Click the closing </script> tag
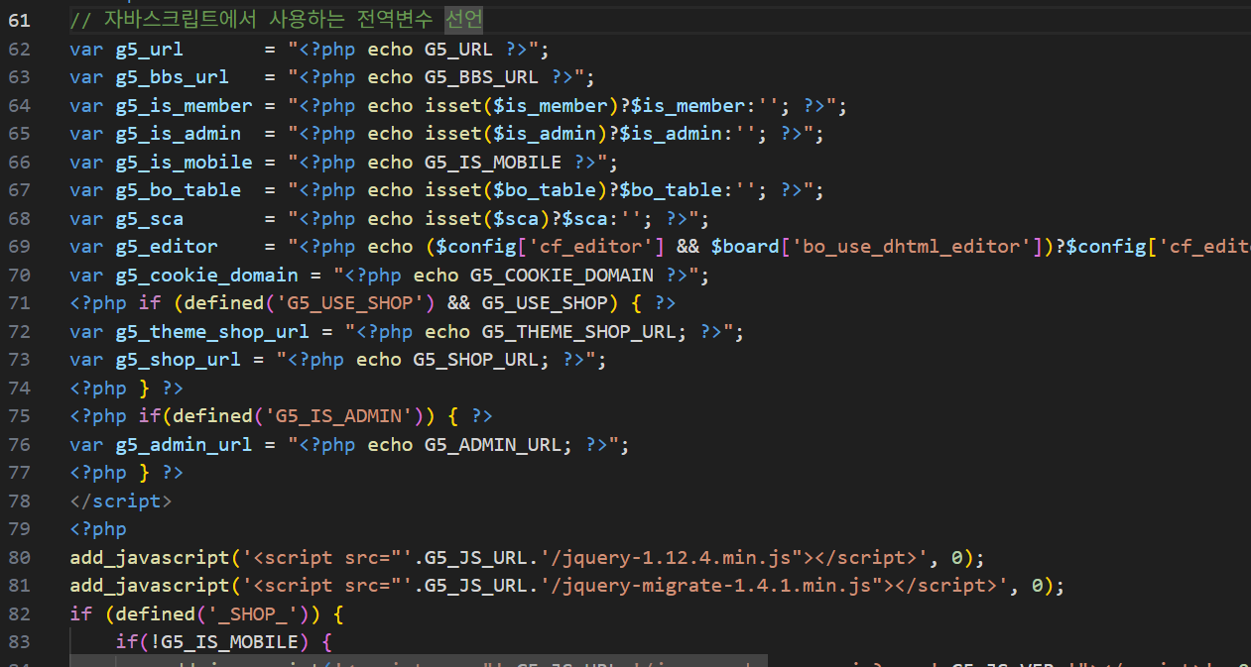Viewport: 1251px width, 667px height. (x=121, y=500)
